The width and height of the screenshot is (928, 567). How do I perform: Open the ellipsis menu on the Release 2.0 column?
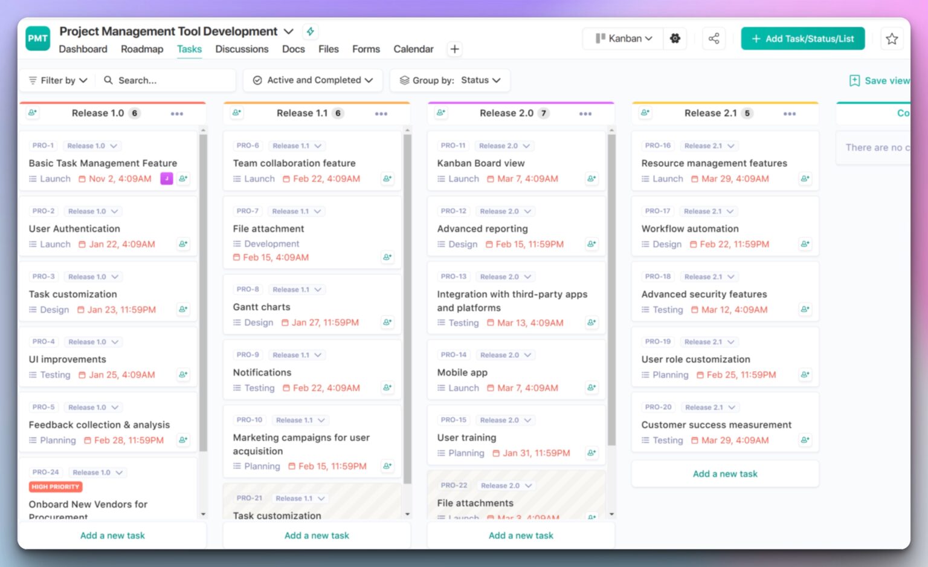(585, 113)
